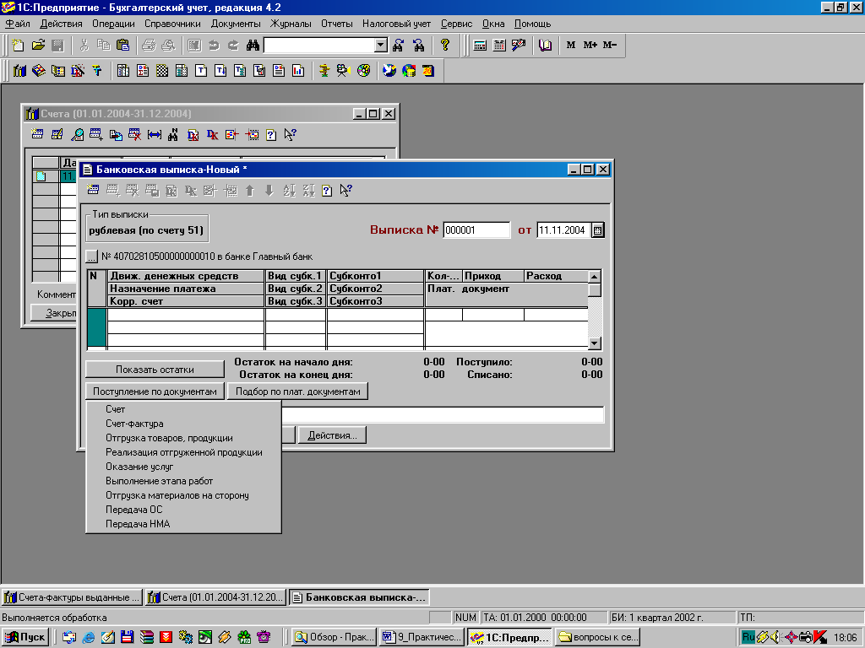Viewport: 865px width, 648px height.
Task: Click the date field showing 11.11.2004
Action: (563, 230)
